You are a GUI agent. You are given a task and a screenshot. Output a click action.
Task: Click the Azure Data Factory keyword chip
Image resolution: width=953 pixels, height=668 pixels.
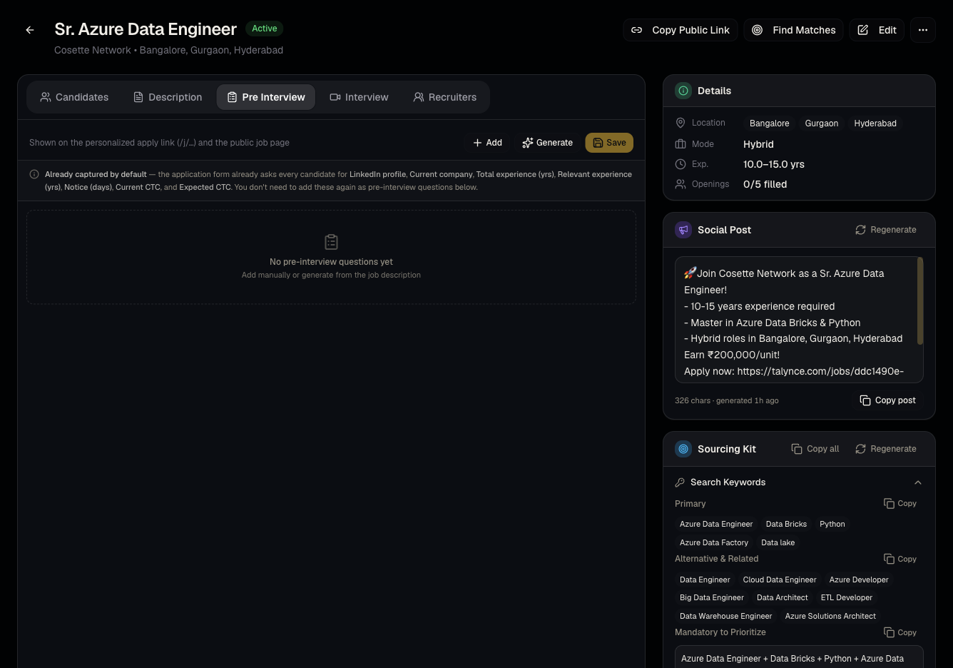pyautogui.click(x=714, y=543)
